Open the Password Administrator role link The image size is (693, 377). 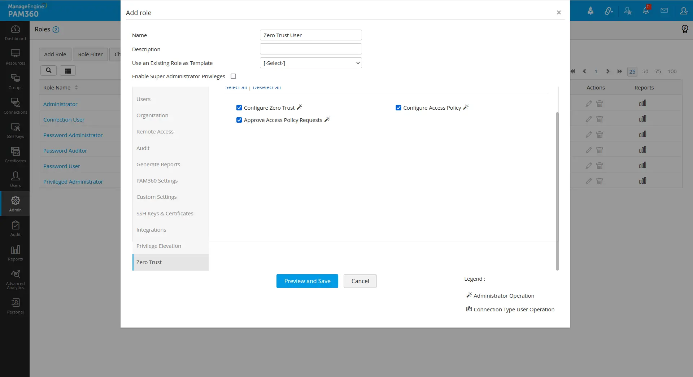click(73, 135)
